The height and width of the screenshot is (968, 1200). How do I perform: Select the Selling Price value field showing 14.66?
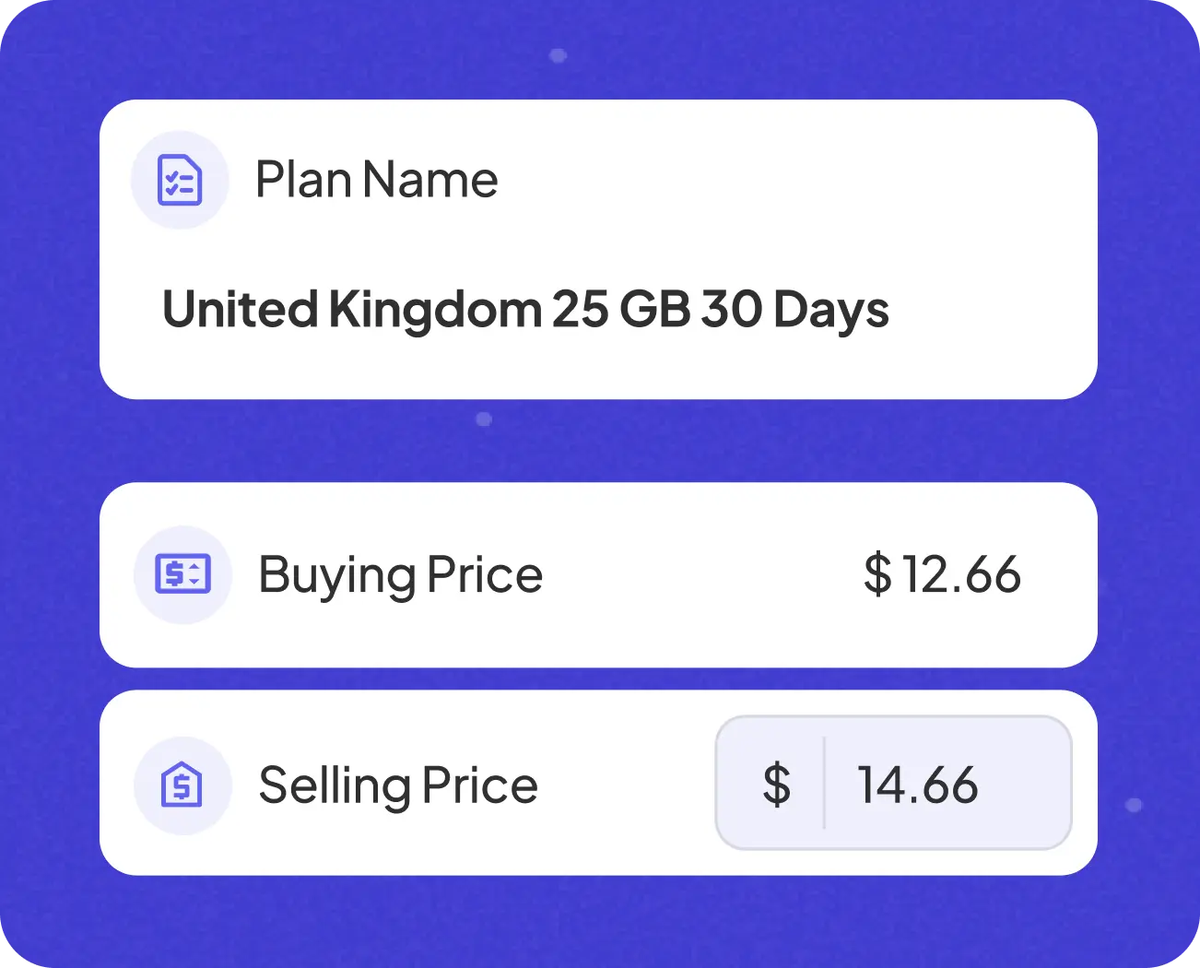[x=917, y=784]
